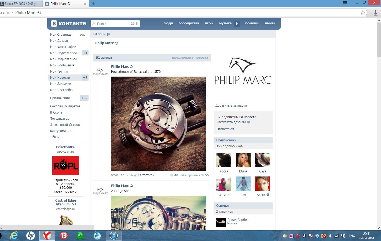Open Bluetooth tray icon
The image size is (381, 241).
(x=304, y=236)
